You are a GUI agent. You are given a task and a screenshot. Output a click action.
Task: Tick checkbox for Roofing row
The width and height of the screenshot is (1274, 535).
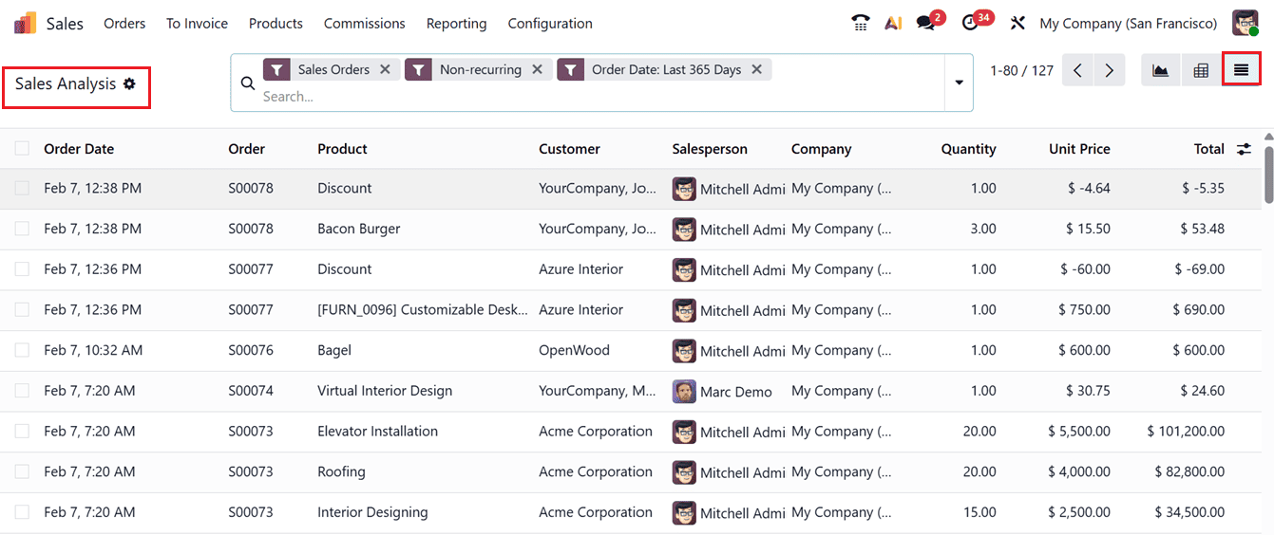pyautogui.click(x=22, y=471)
